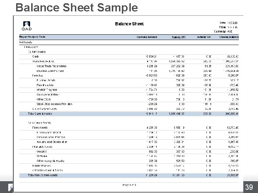This screenshot has height=193, width=258.
Task: Click the Activity CR column header
Action: (x=204, y=37)
